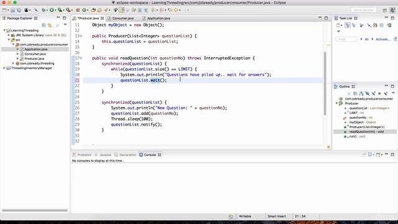This screenshot has width=398, height=224.
Task: Switch to the Consumer.java editor tab
Action: coord(123,18)
